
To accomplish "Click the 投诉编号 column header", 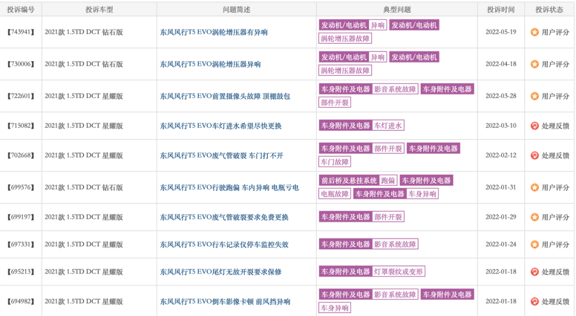I will pyautogui.click(x=21, y=10).
